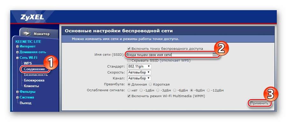The width and height of the screenshot is (287, 122).
Task: Collapse the Сеть Wi-Fi tree node
Action: pos(18,58)
